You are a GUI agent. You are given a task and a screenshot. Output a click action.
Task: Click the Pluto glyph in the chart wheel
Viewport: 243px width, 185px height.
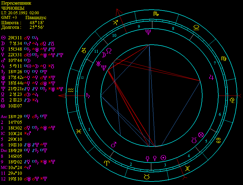tap(148, 32)
